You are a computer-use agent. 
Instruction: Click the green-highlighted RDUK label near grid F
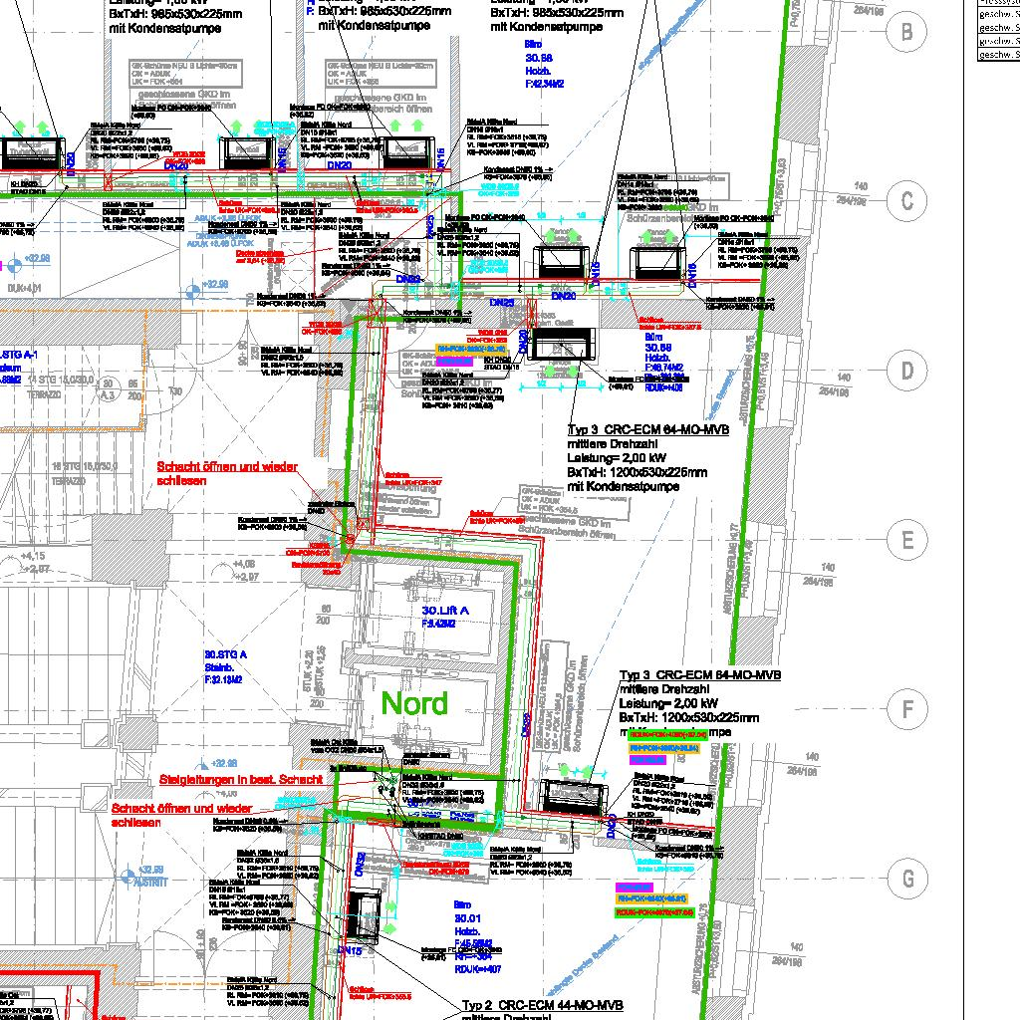tap(667, 734)
